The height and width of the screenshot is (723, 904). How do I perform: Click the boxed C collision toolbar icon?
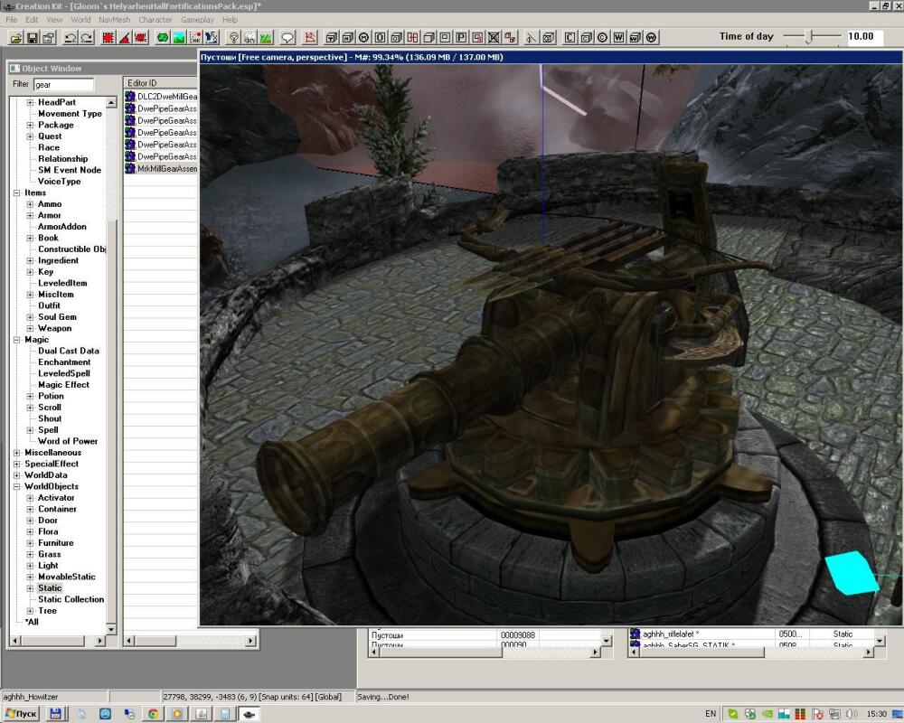[570, 38]
